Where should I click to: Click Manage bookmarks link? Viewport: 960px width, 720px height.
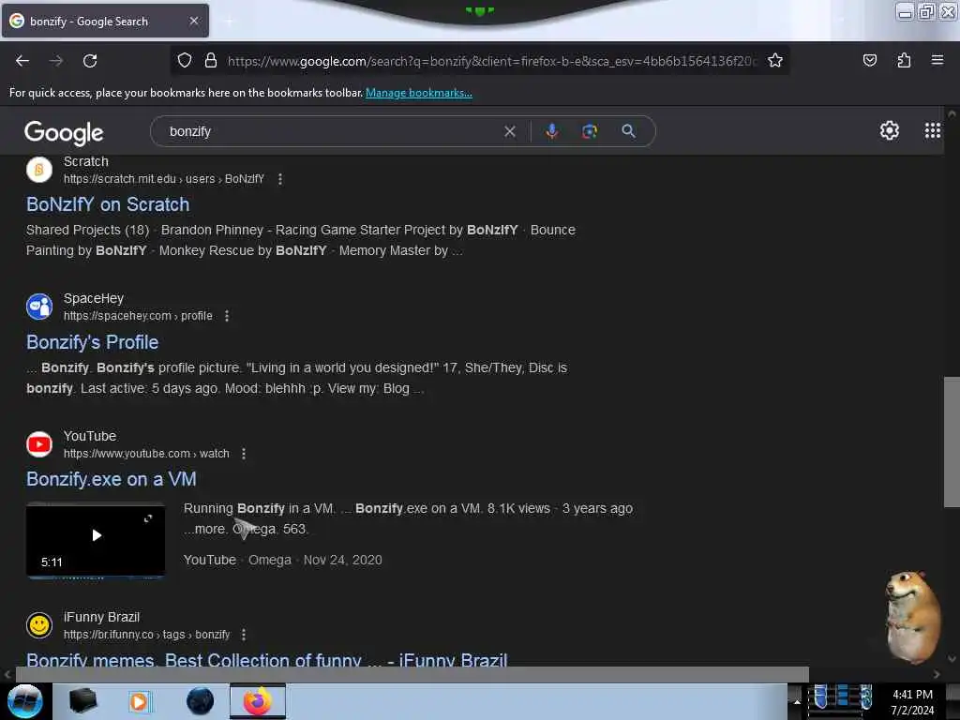click(x=419, y=93)
